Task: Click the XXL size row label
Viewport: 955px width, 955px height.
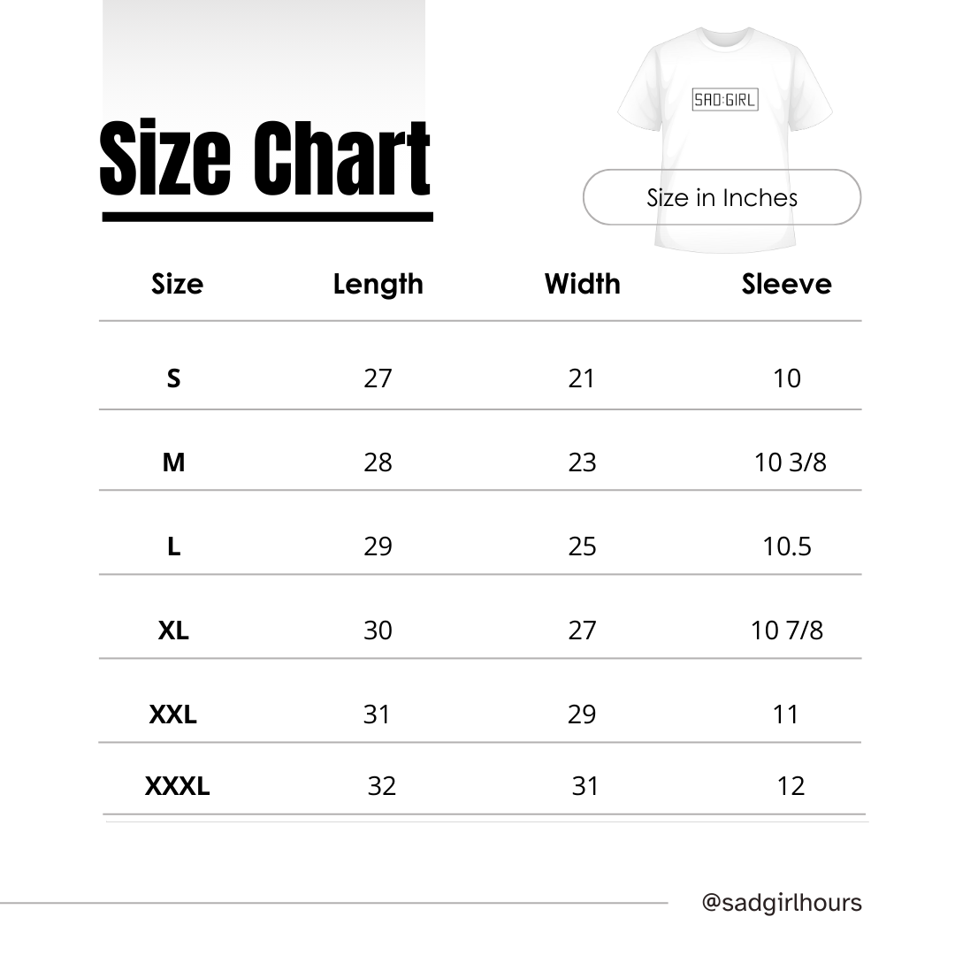Action: click(172, 714)
